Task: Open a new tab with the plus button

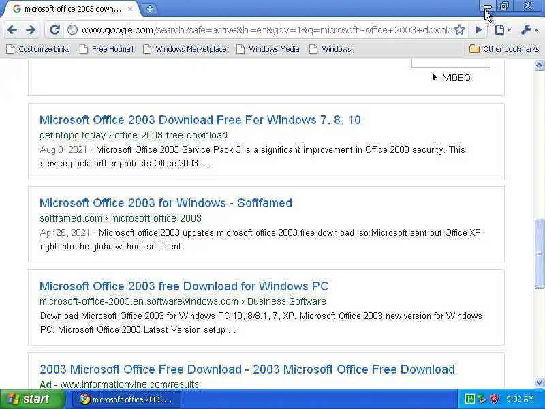Action: point(150,9)
